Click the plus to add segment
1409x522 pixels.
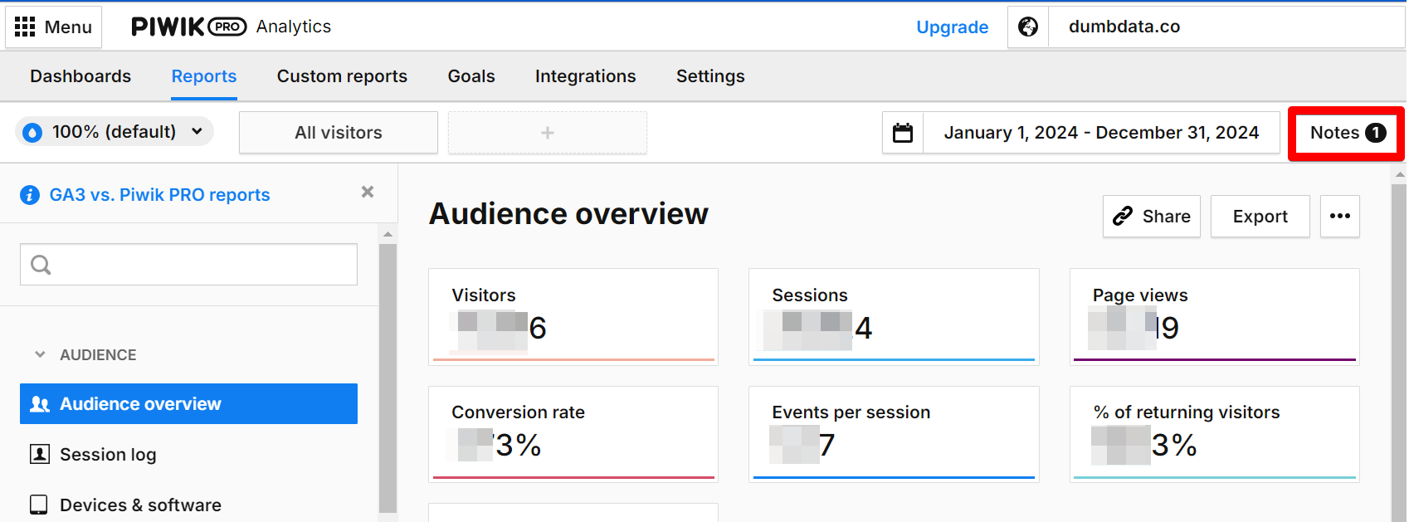point(547,133)
